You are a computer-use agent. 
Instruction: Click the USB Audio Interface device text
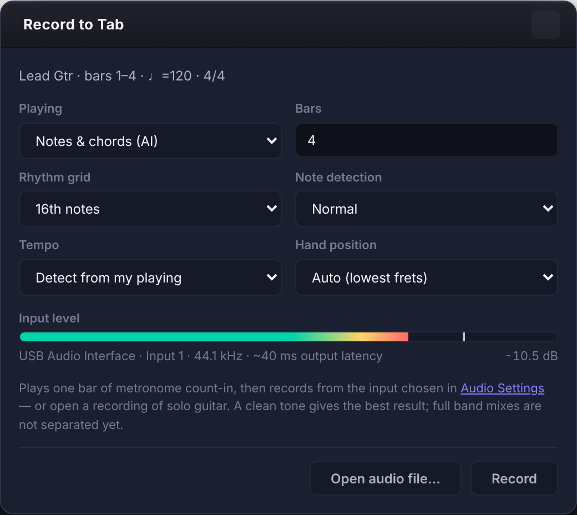pyautogui.click(x=201, y=356)
